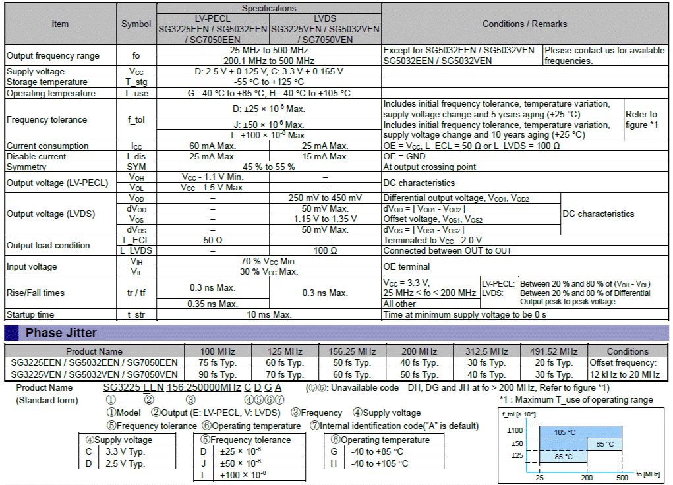This screenshot has width=673, height=485.
Task: Click the '3.3 V Typ.' supply voltage option
Action: coord(125,451)
